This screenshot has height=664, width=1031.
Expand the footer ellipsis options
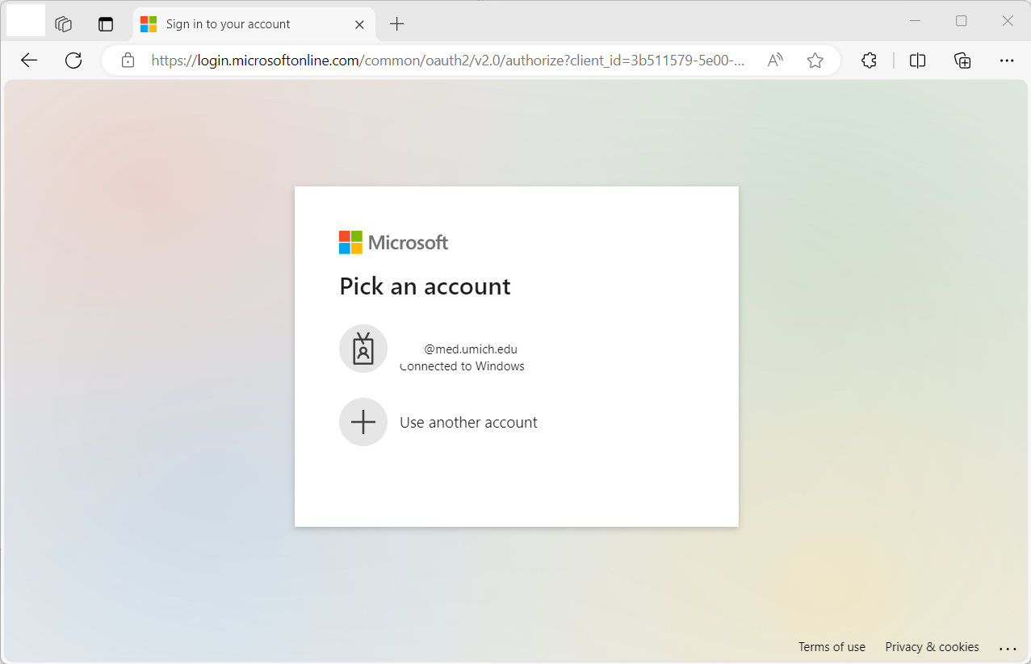tap(1007, 648)
